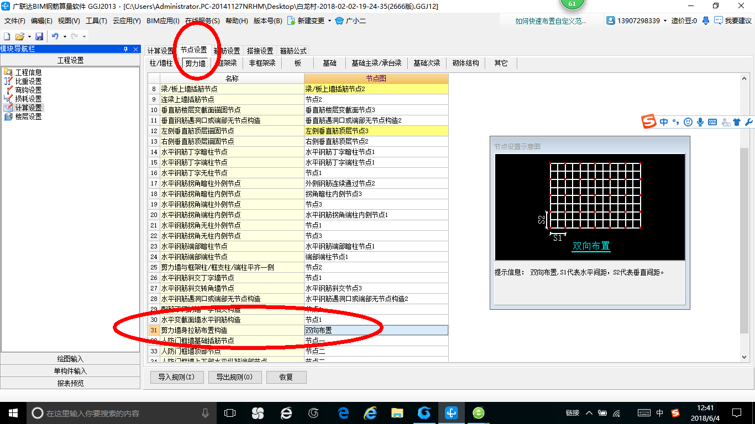
Task: Click the Sogou wrench settings icon
Action: tap(749, 122)
